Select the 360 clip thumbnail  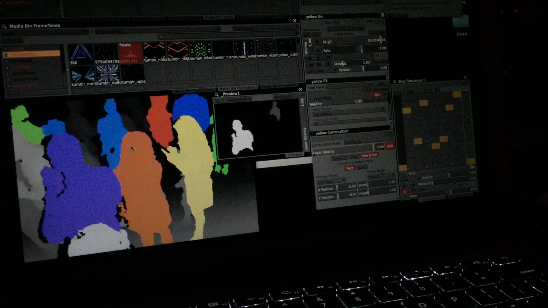coord(81,54)
